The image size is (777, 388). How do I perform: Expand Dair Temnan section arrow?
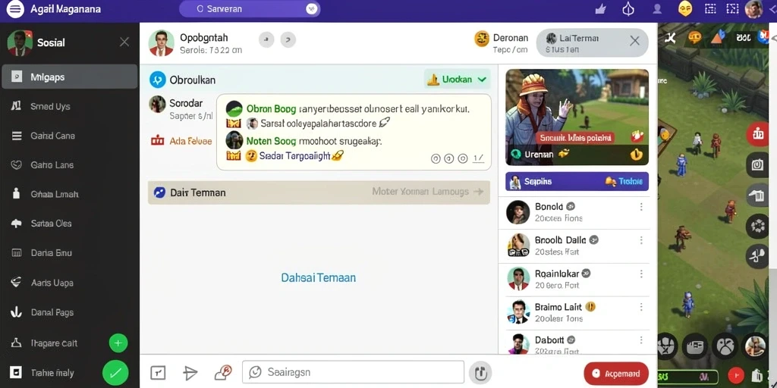(478, 192)
